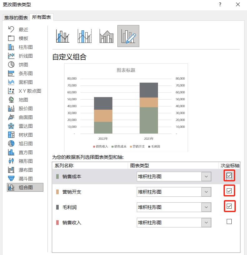Uncheck secondary axis for 销售成本

pyautogui.click(x=229, y=176)
